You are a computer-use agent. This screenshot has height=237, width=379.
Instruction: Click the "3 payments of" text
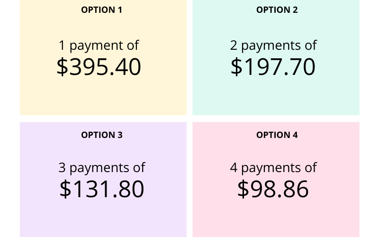(x=101, y=168)
